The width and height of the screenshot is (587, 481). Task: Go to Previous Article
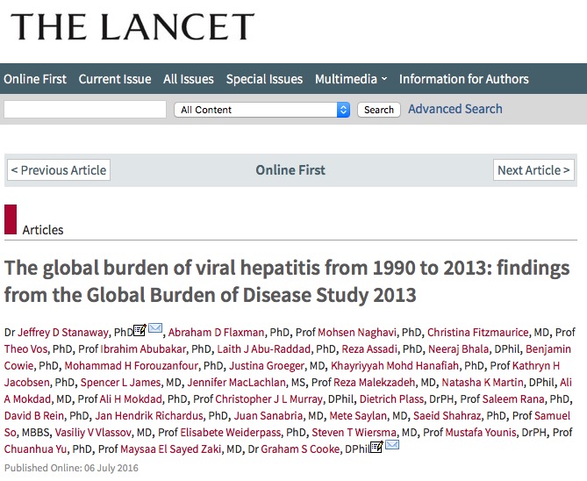[x=59, y=170]
